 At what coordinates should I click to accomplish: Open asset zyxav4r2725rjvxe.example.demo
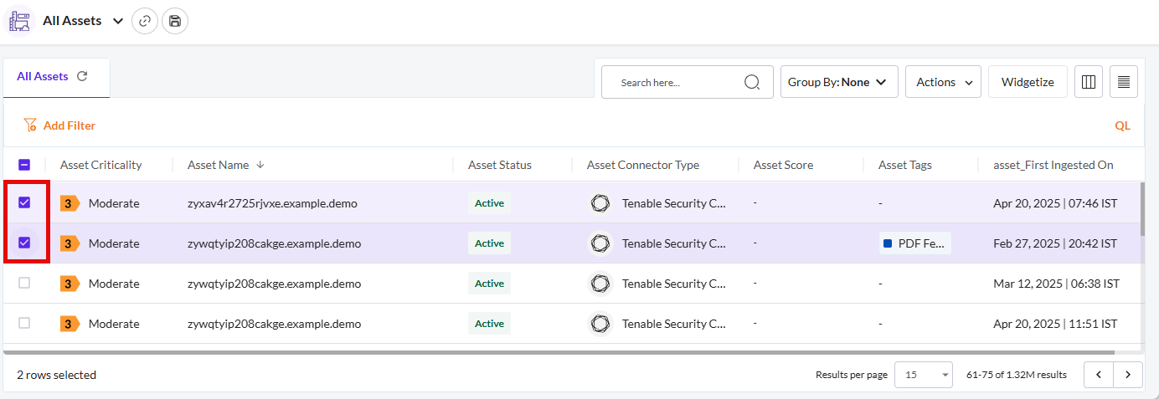pos(272,203)
